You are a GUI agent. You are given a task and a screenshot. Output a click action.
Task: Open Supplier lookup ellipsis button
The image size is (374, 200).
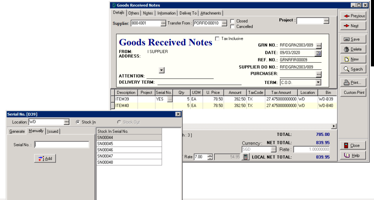click(163, 23)
